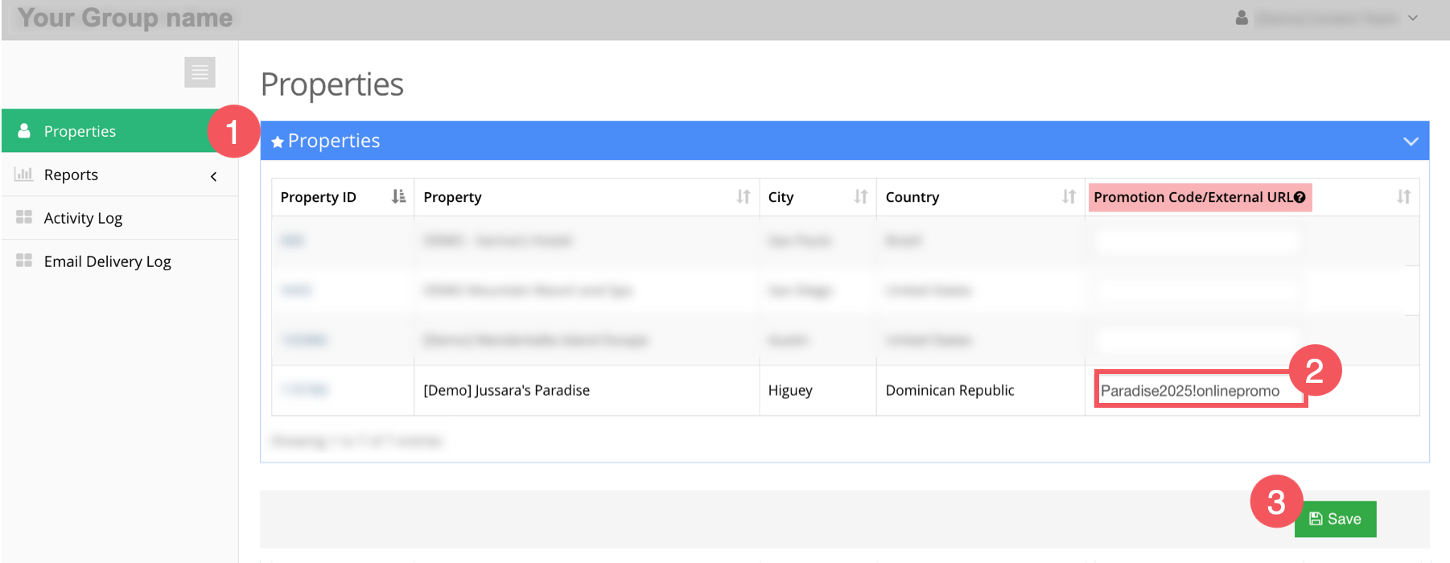Click the green Save button
The height and width of the screenshot is (563, 1450).
[x=1335, y=520]
